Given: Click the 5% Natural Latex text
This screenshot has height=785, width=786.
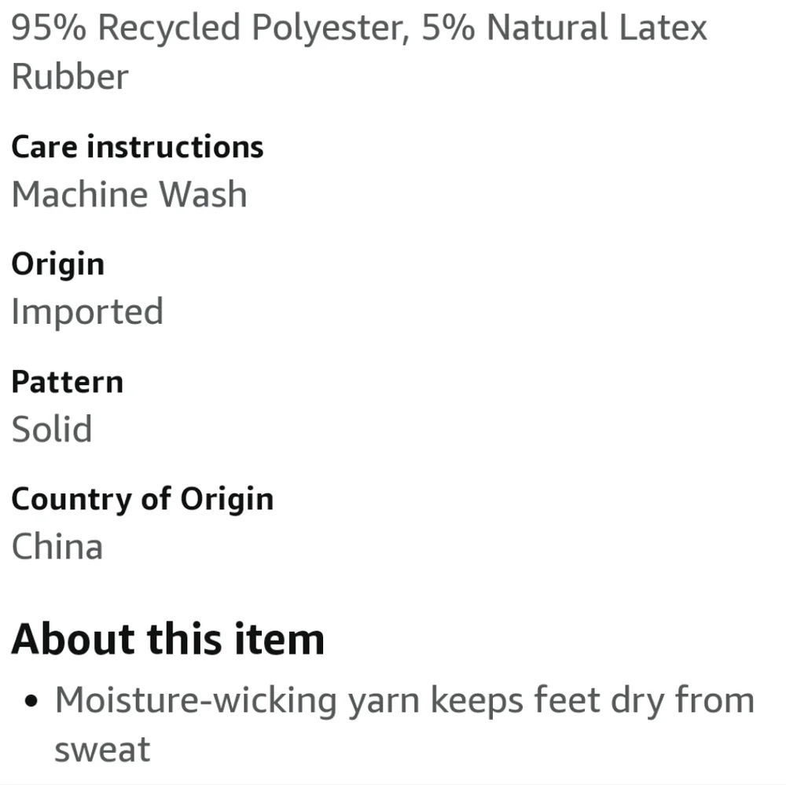Looking at the screenshot, I should (x=564, y=28).
